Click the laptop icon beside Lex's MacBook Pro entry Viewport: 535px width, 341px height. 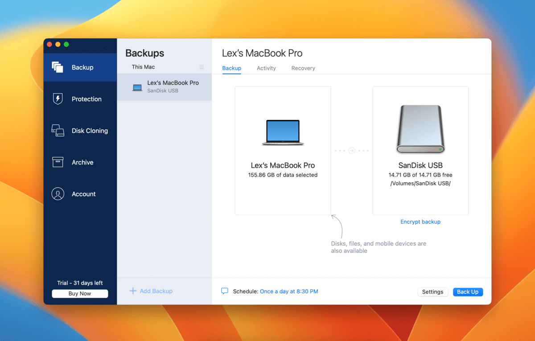click(x=137, y=87)
